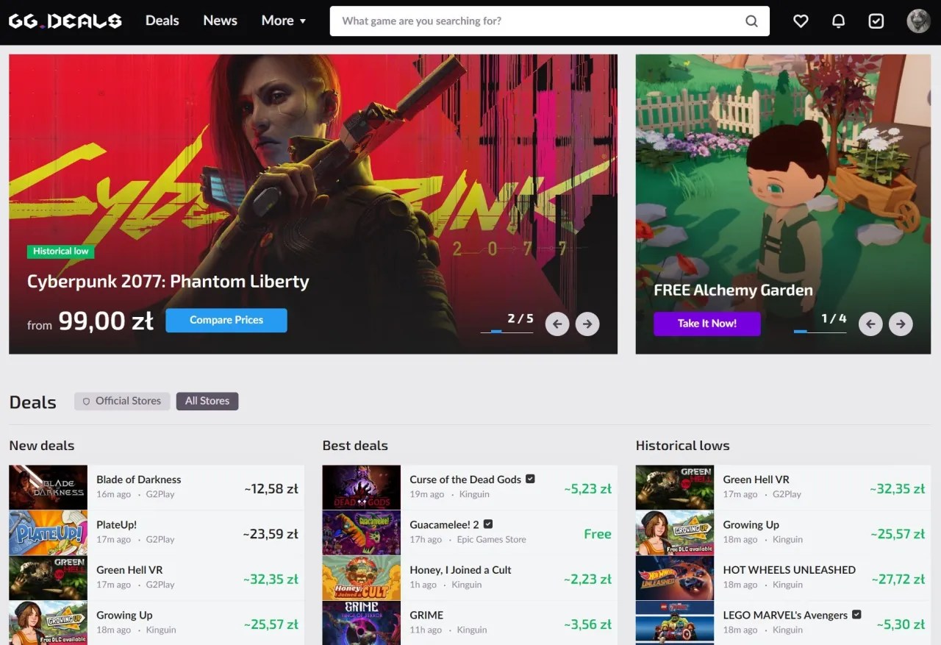
Task: Click the GG.DEALS logo
Action: (65, 21)
